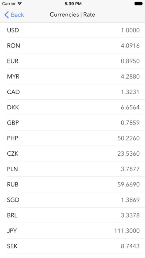This screenshot has width=145, height=258.
Task: Tap the battery icon in status bar
Action: click(139, 3)
